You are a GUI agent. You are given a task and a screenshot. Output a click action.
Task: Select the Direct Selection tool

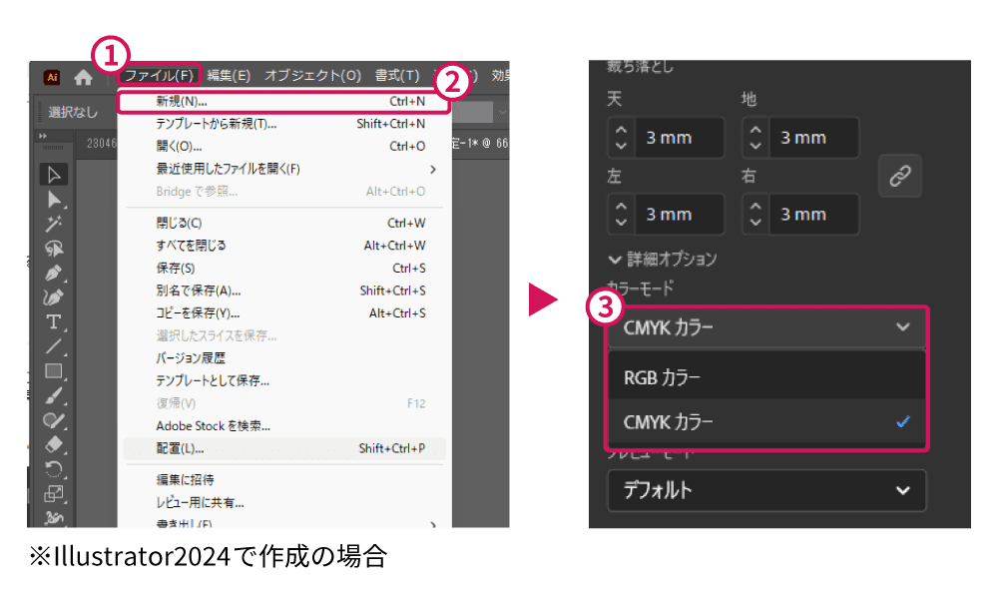(x=54, y=200)
